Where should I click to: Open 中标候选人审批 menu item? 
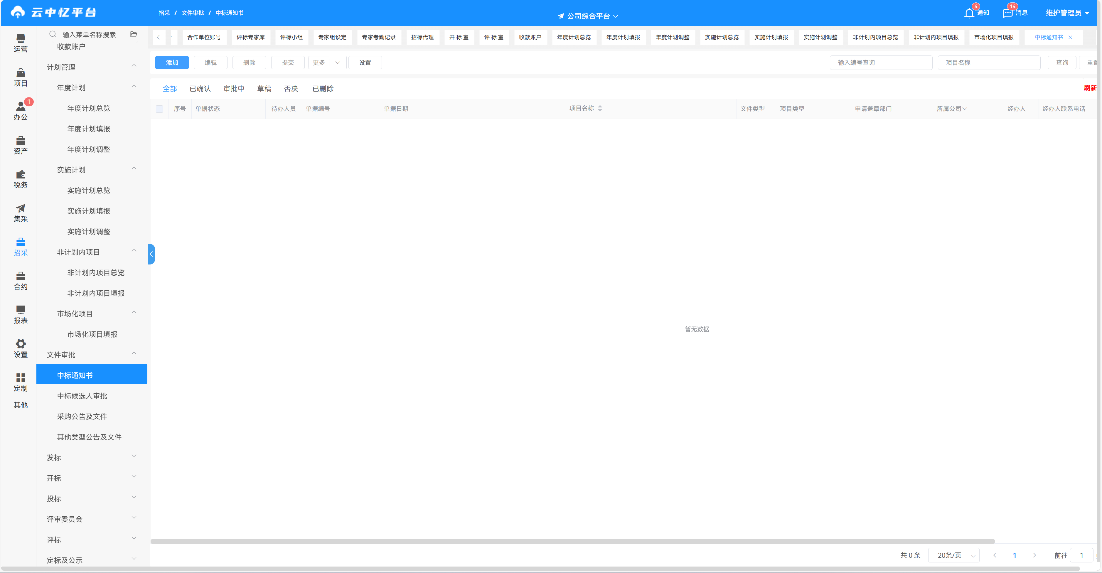tap(82, 396)
